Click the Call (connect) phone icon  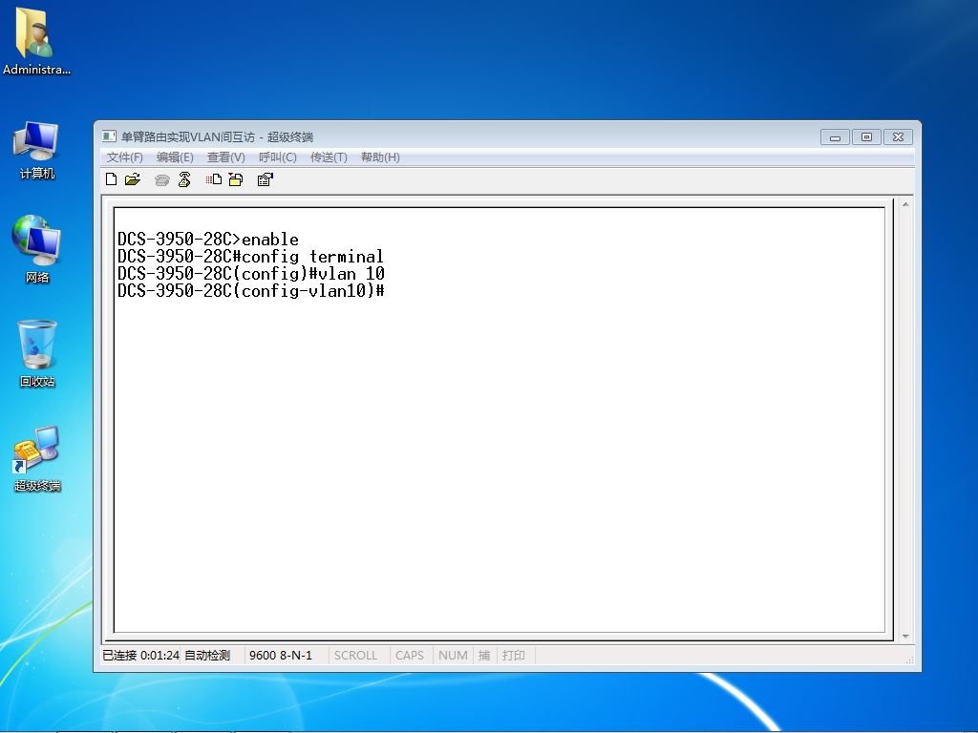point(162,180)
